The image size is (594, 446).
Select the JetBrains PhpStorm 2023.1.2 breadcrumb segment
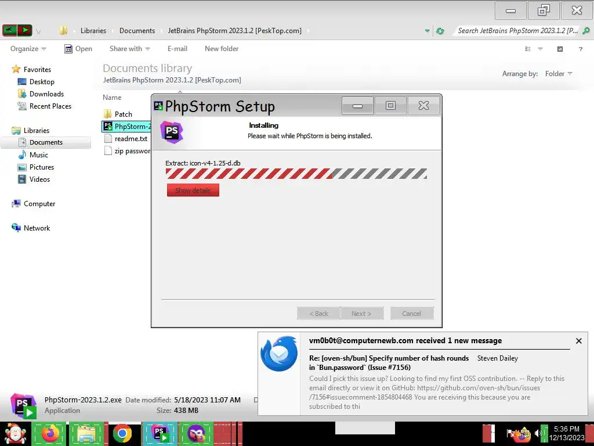point(235,31)
